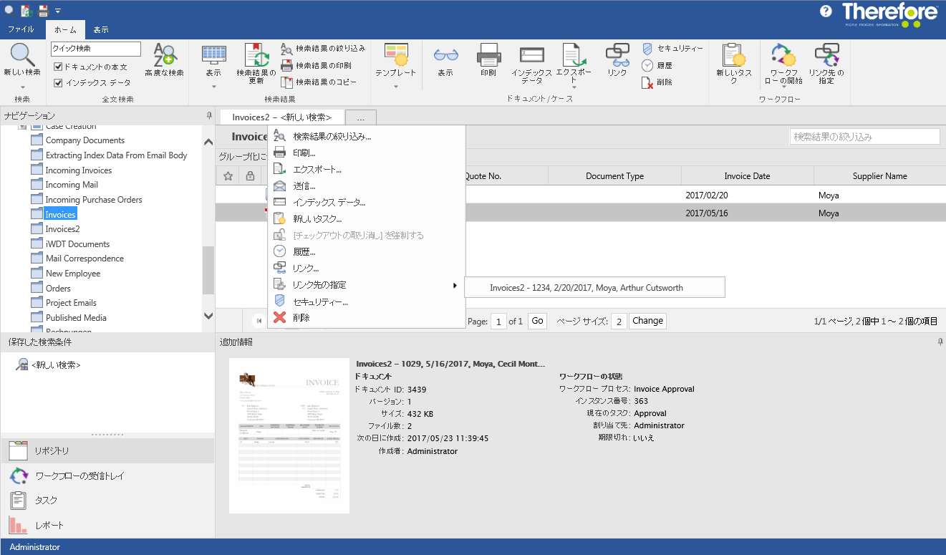Expand the テンプレート dropdown arrow

point(395,87)
